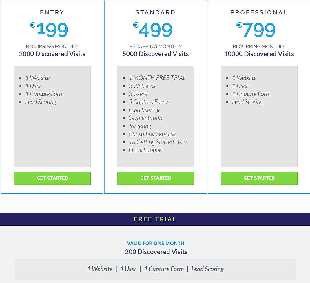Image resolution: width=310 pixels, height=283 pixels.
Task: Click the Email Support entry under Standard
Action: pyautogui.click(x=146, y=150)
